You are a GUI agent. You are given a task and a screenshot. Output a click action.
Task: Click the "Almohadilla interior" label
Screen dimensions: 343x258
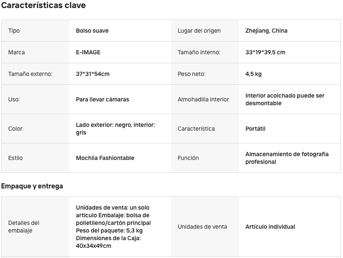pos(203,99)
